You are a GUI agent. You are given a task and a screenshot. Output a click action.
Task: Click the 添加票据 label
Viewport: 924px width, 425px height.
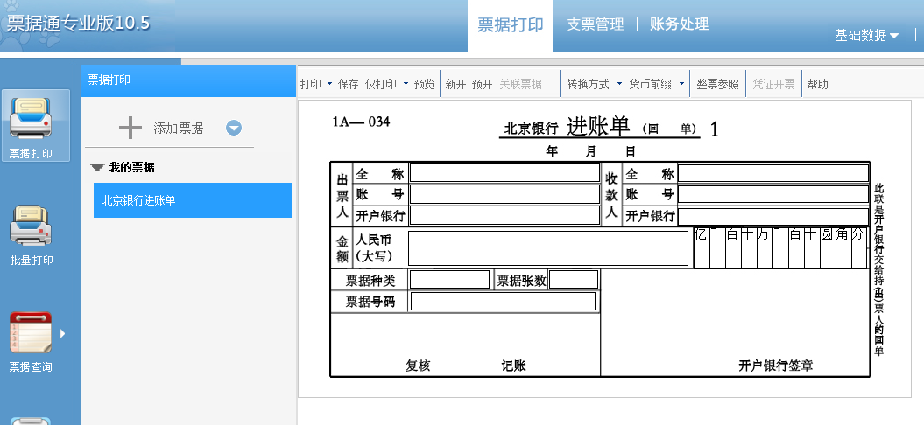179,129
